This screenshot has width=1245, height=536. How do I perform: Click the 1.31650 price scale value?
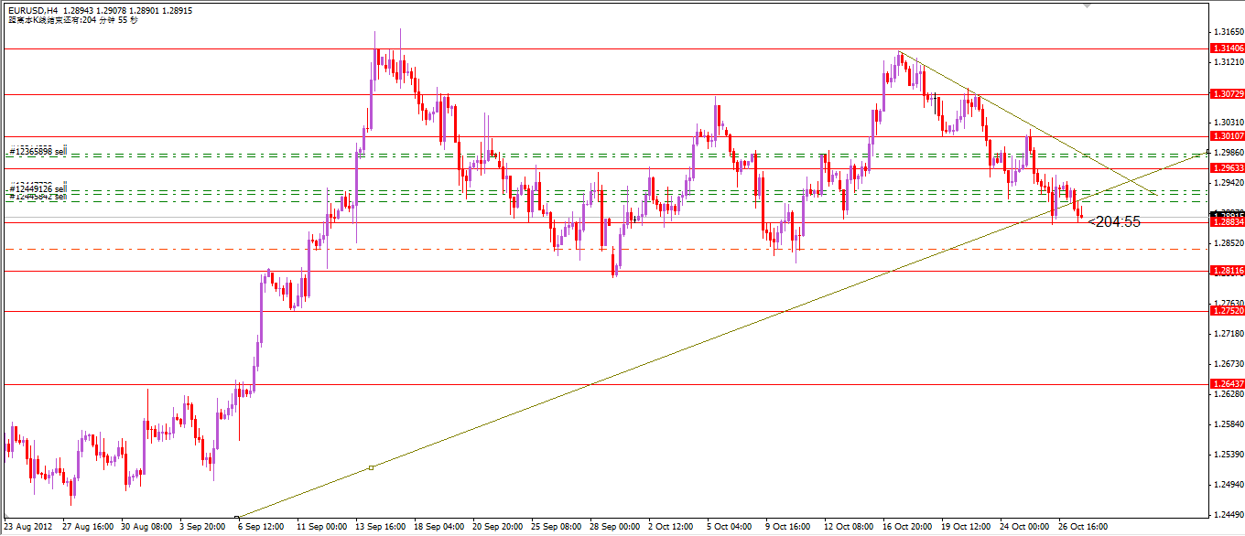tap(1229, 31)
